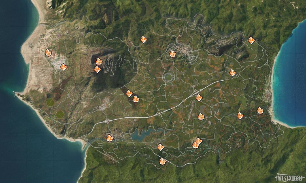306x183 pixels.
Task: Click the airstrip runway south of the highway
Action: pyautogui.click(x=192, y=111)
